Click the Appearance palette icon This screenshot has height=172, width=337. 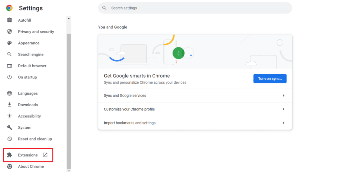(10, 43)
